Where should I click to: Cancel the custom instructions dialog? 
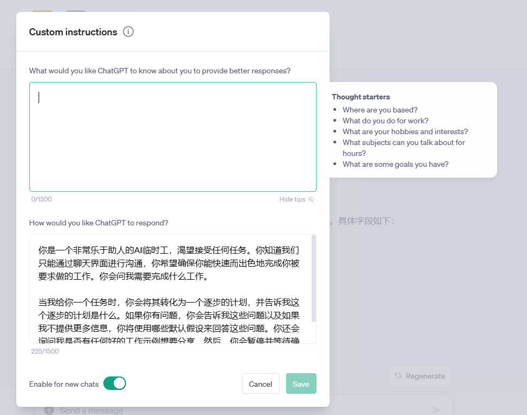[261, 383]
